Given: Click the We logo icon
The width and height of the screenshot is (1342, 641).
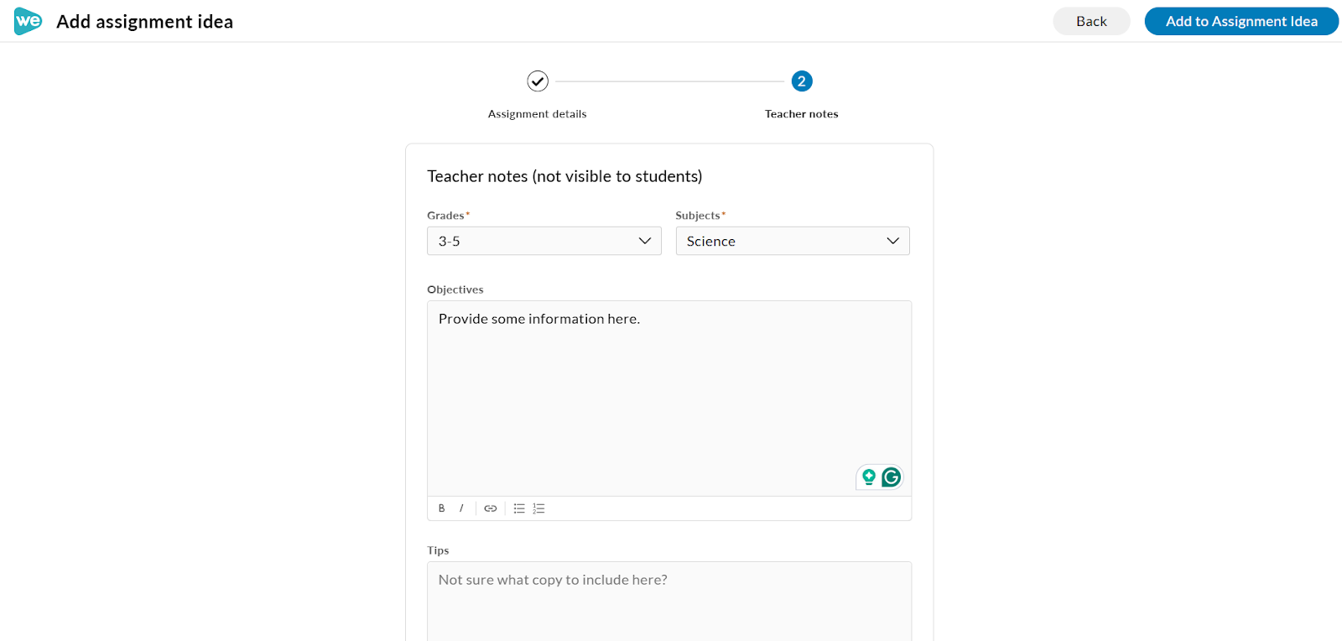Looking at the screenshot, I should tap(28, 21).
